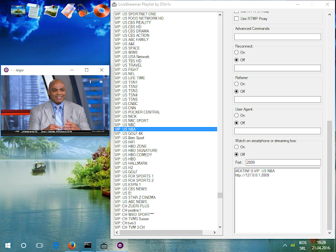Select channel VIP: CH TVM3 Suisse
The width and height of the screenshot is (336, 252).
click(x=166, y=218)
